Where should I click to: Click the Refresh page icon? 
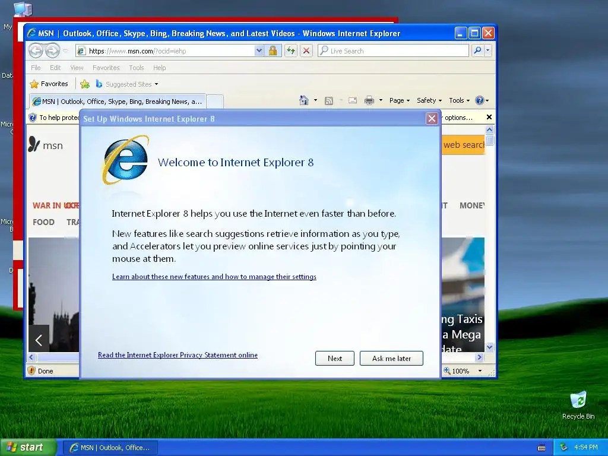coord(291,51)
